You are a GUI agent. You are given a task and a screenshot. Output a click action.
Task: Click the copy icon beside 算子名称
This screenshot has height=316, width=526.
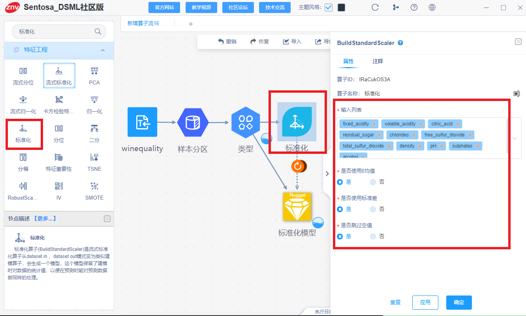(517, 93)
